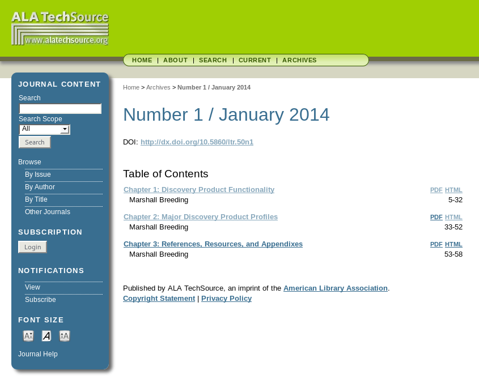Click the Archives breadcrumb link

click(158, 87)
